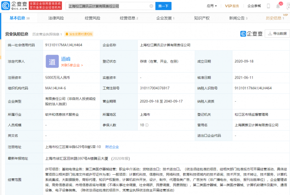This screenshot has height=195, width=290.
Task: Select industry 软件和信息技术服务业
Action: [62, 115]
